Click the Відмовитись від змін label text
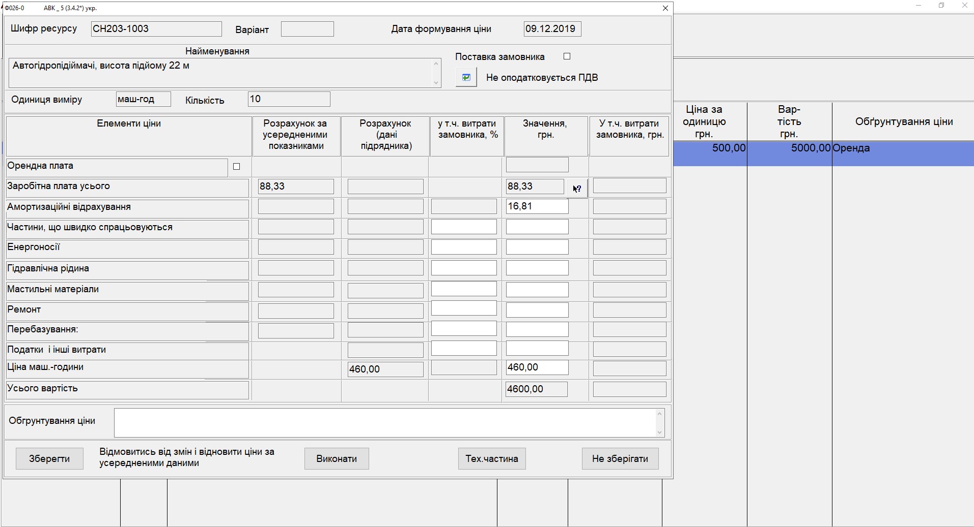The height and width of the screenshot is (527, 974). tap(187, 457)
